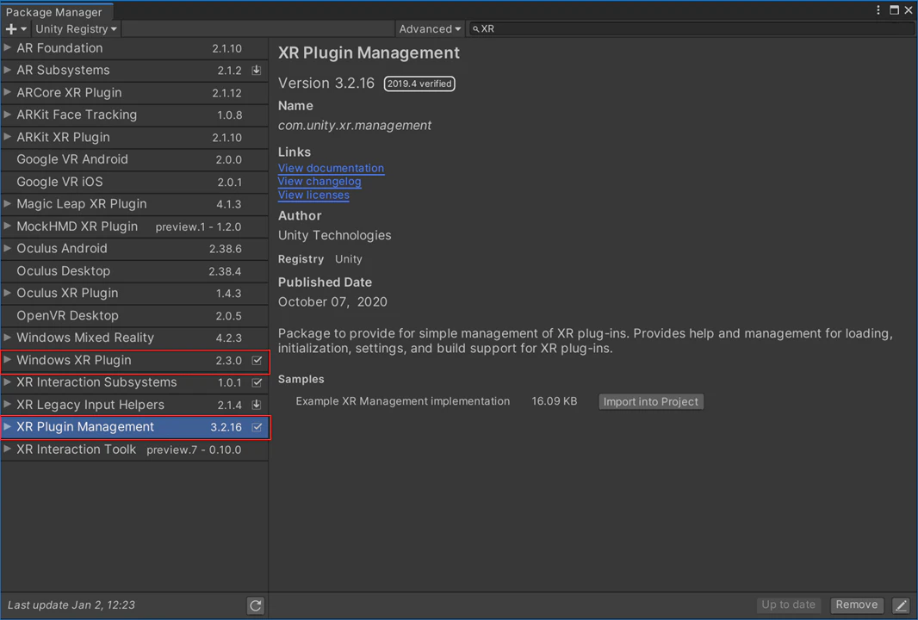The width and height of the screenshot is (918, 620).
Task: Click the download icon for AR Subsystems
Action: (257, 71)
